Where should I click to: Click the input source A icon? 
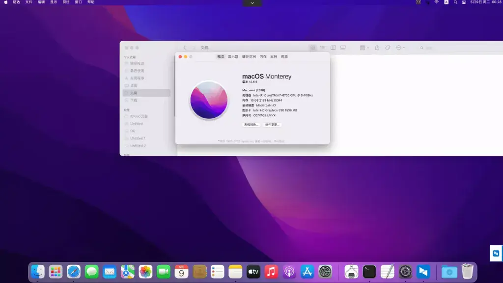[446, 2]
